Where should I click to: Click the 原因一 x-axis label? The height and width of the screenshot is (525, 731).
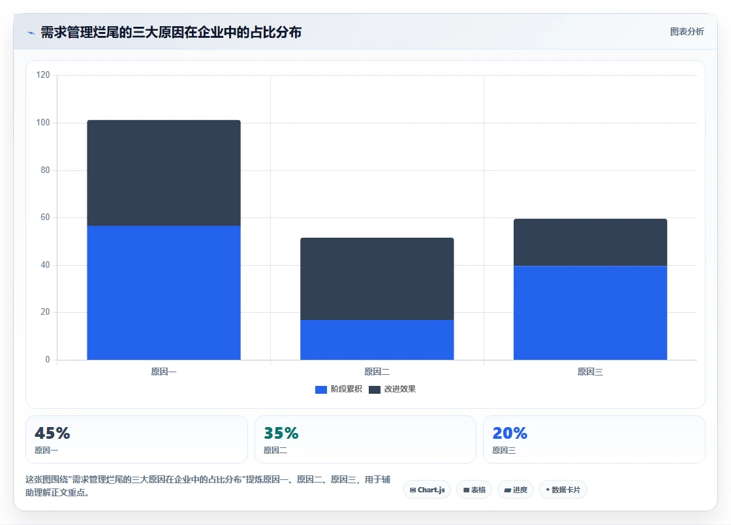coord(164,372)
